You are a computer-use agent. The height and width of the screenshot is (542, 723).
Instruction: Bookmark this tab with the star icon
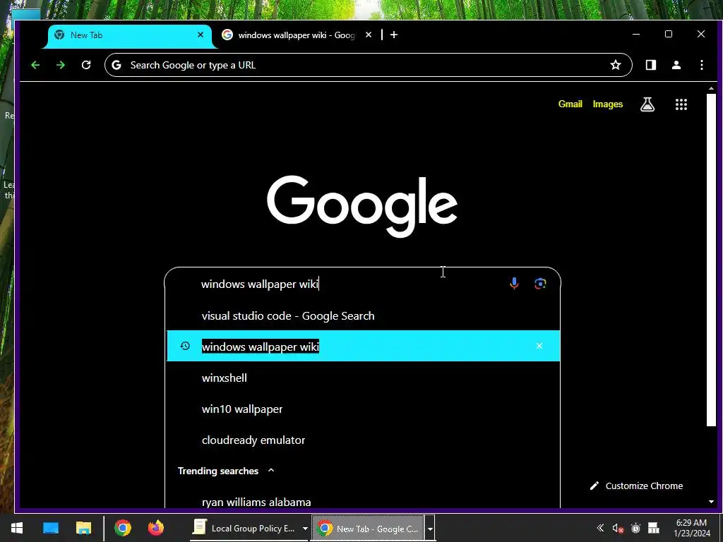pos(616,65)
